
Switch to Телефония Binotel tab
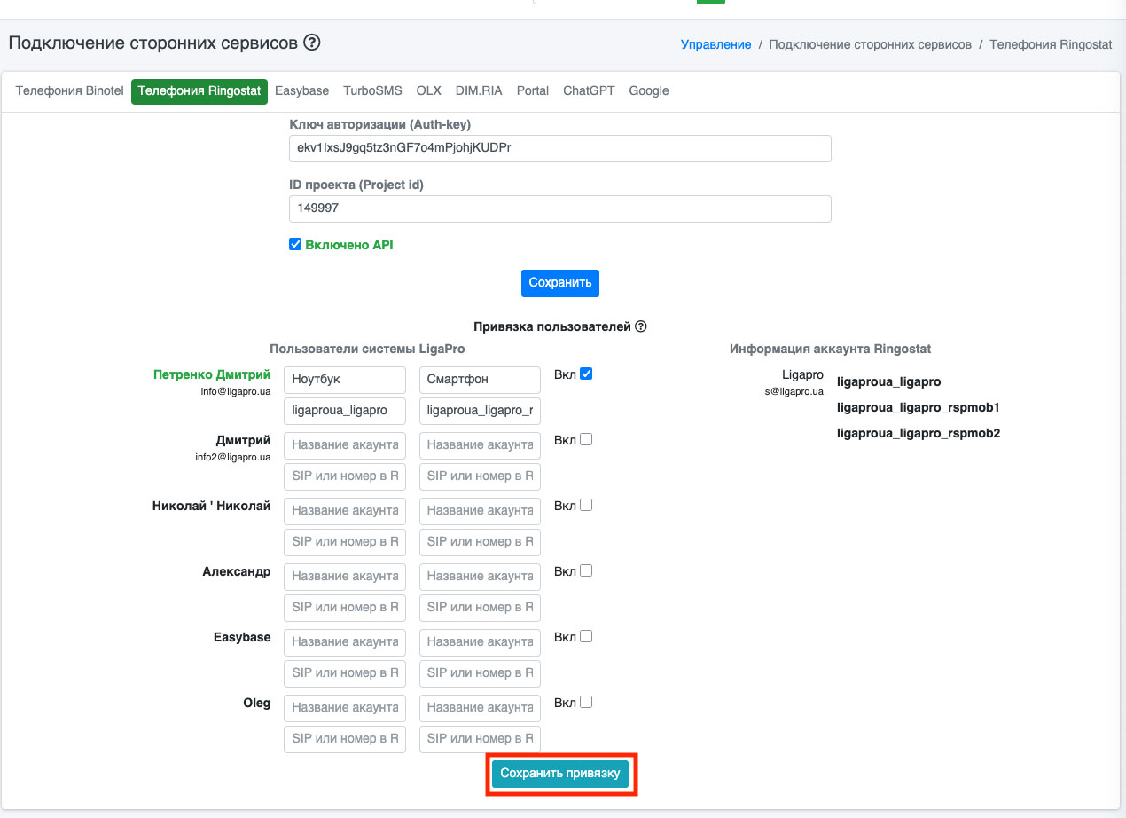coord(70,91)
